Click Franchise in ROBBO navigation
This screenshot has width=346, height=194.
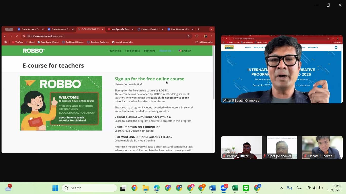115,51
